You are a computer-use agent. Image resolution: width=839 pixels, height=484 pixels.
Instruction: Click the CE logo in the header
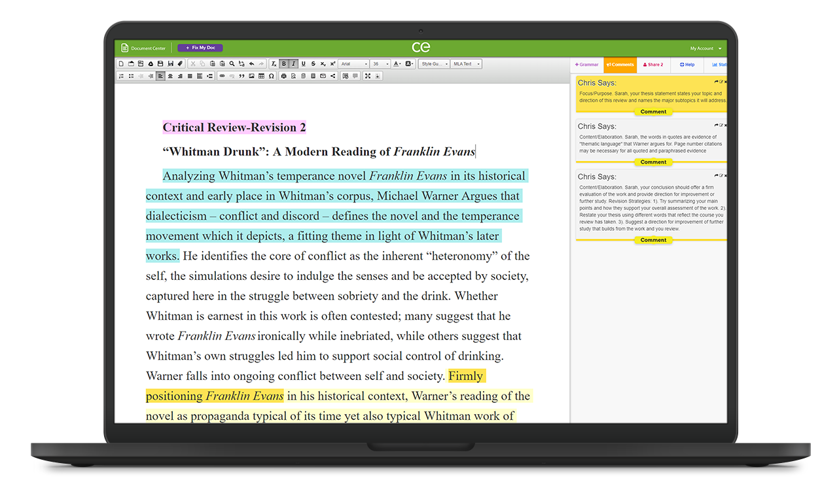point(421,47)
